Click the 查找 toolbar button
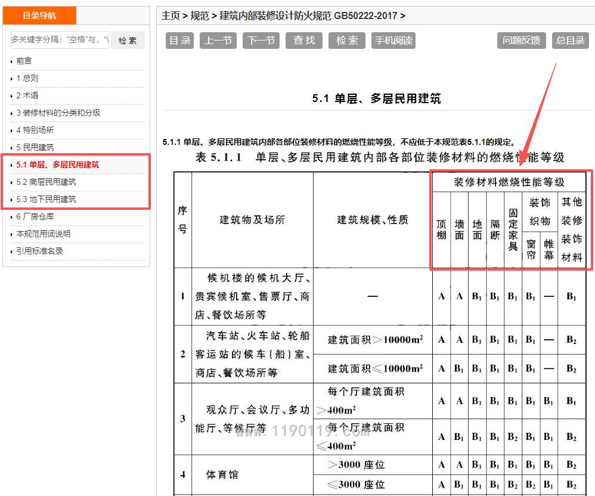The image size is (595, 496). click(304, 41)
